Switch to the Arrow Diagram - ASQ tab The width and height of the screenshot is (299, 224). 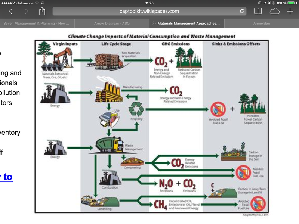click(112, 23)
